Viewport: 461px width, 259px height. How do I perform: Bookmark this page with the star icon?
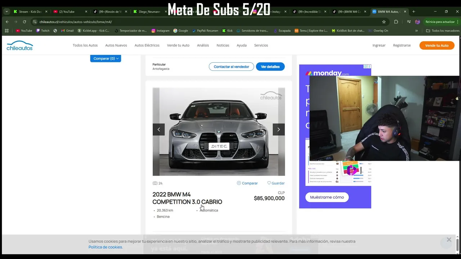[384, 22]
